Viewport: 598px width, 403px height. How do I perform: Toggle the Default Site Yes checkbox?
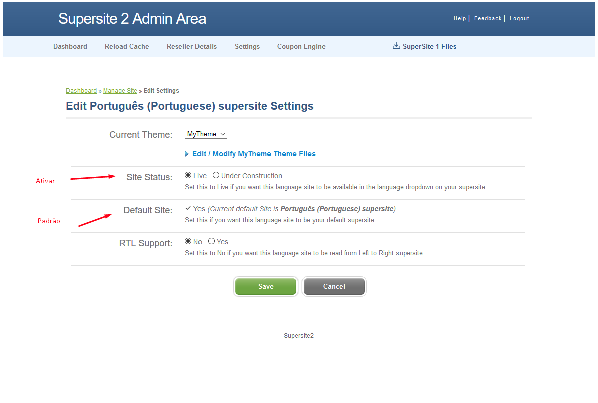(x=188, y=208)
